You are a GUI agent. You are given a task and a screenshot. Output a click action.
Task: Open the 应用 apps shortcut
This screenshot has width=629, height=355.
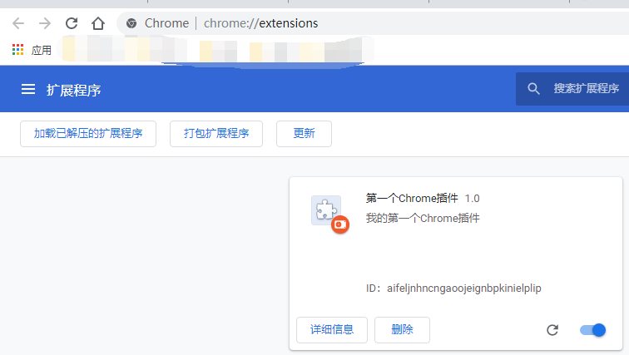coord(32,50)
